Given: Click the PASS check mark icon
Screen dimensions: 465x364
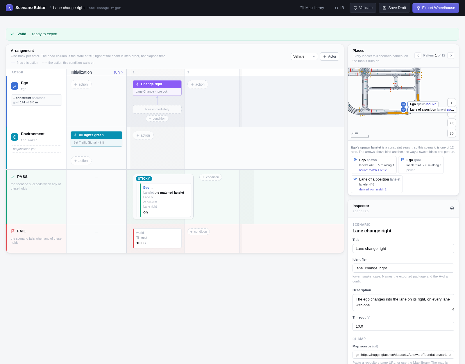Looking at the screenshot, I should 13,177.
